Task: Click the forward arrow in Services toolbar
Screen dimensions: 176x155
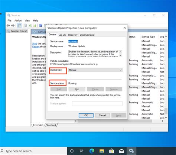Action: pos(13,26)
